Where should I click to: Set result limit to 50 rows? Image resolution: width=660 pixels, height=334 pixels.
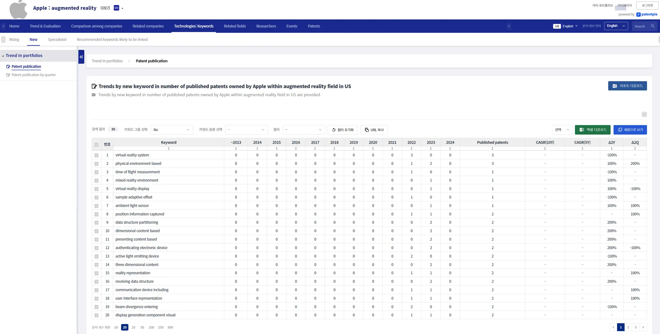click(142, 328)
